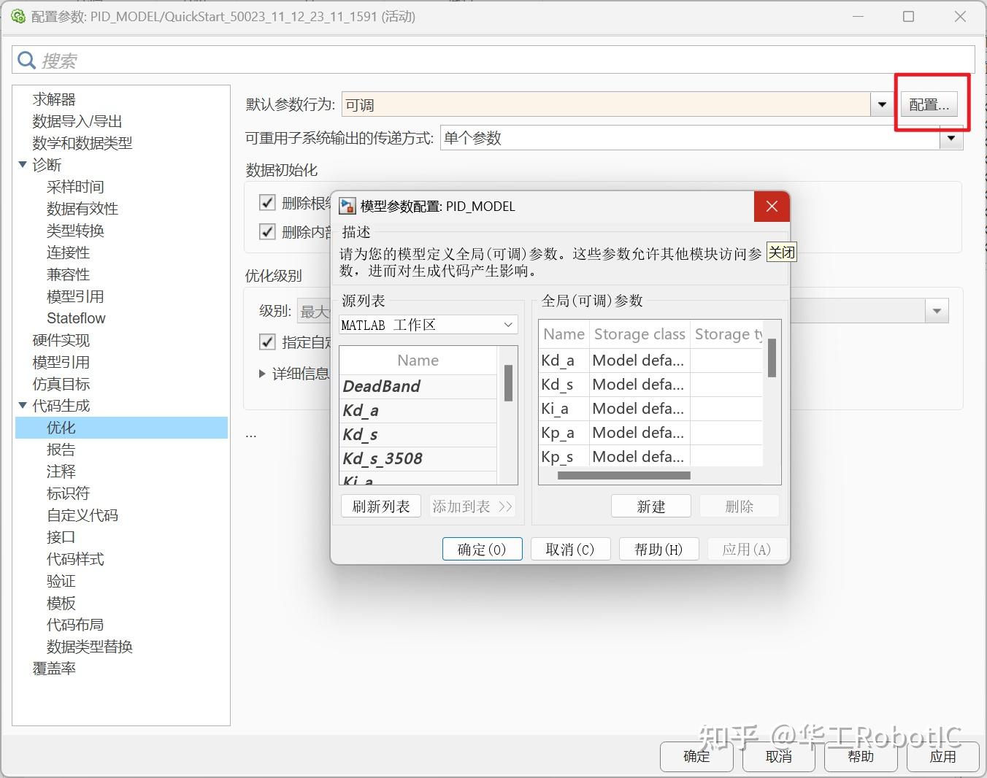Expand the 详细信息 disclosure triangle
The width and height of the screenshot is (987, 778).
pyautogui.click(x=263, y=374)
